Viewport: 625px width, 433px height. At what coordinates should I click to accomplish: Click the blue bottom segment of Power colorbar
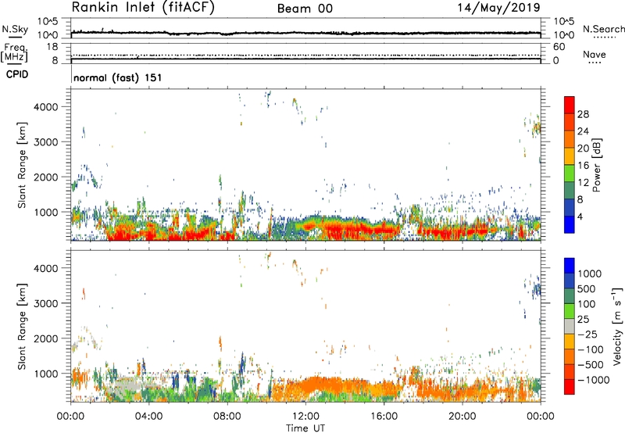pyautogui.click(x=570, y=224)
